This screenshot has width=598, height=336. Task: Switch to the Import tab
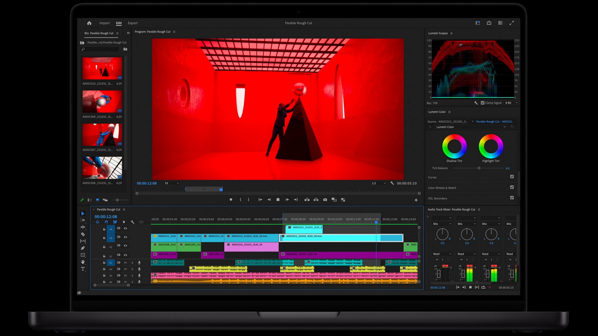pos(104,23)
